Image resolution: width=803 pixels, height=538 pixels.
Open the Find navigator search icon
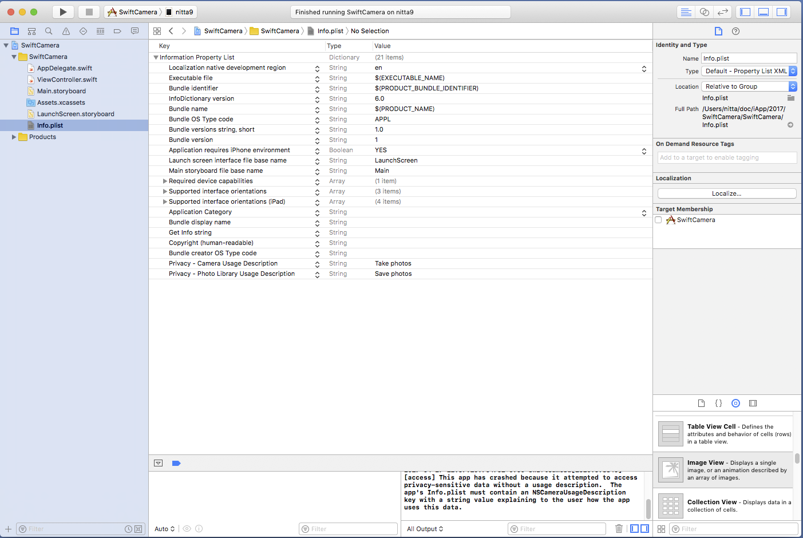pos(49,31)
